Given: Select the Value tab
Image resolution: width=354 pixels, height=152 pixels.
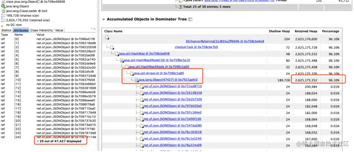Looking at the screenshot, I should pos(59,30).
